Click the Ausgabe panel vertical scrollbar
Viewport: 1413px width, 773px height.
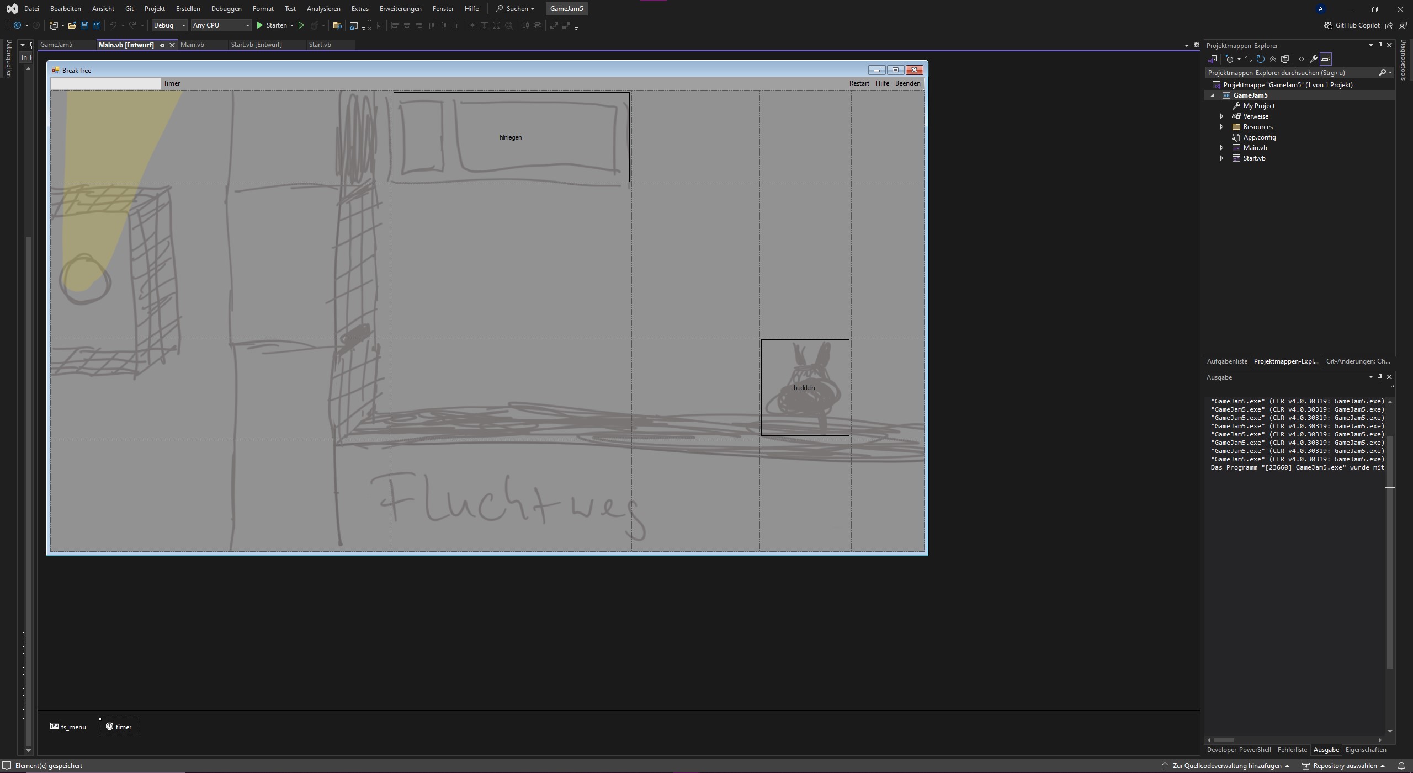click(x=1390, y=552)
